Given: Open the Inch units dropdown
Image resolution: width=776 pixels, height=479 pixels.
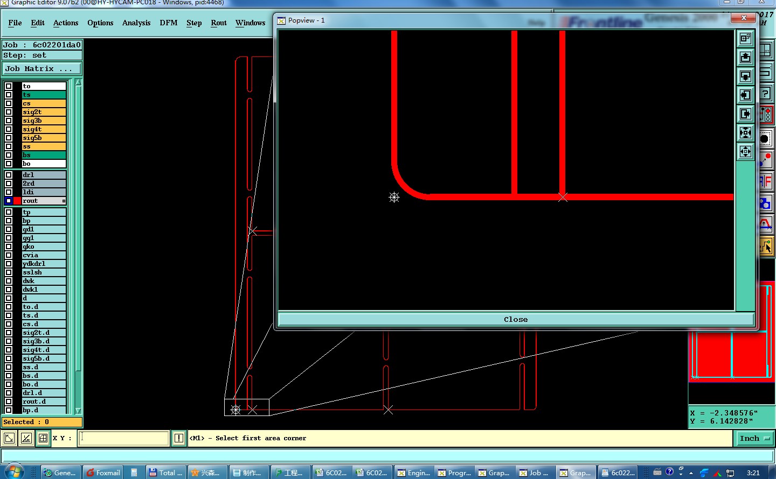Looking at the screenshot, I should [x=754, y=439].
